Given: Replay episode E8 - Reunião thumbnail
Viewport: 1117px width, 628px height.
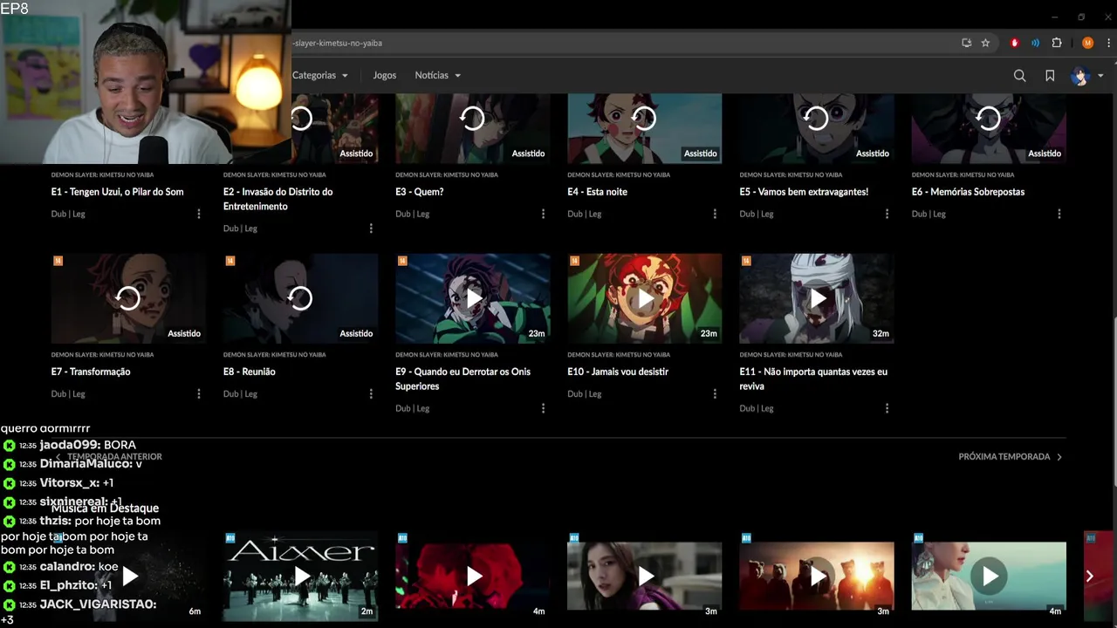Looking at the screenshot, I should 300,298.
